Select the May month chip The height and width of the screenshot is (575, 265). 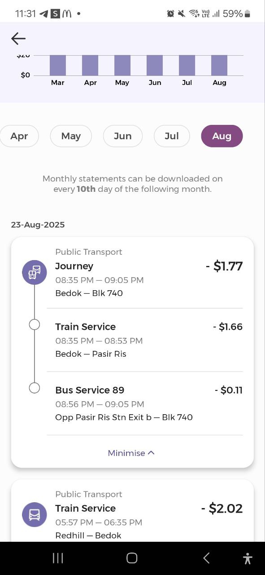click(x=71, y=136)
